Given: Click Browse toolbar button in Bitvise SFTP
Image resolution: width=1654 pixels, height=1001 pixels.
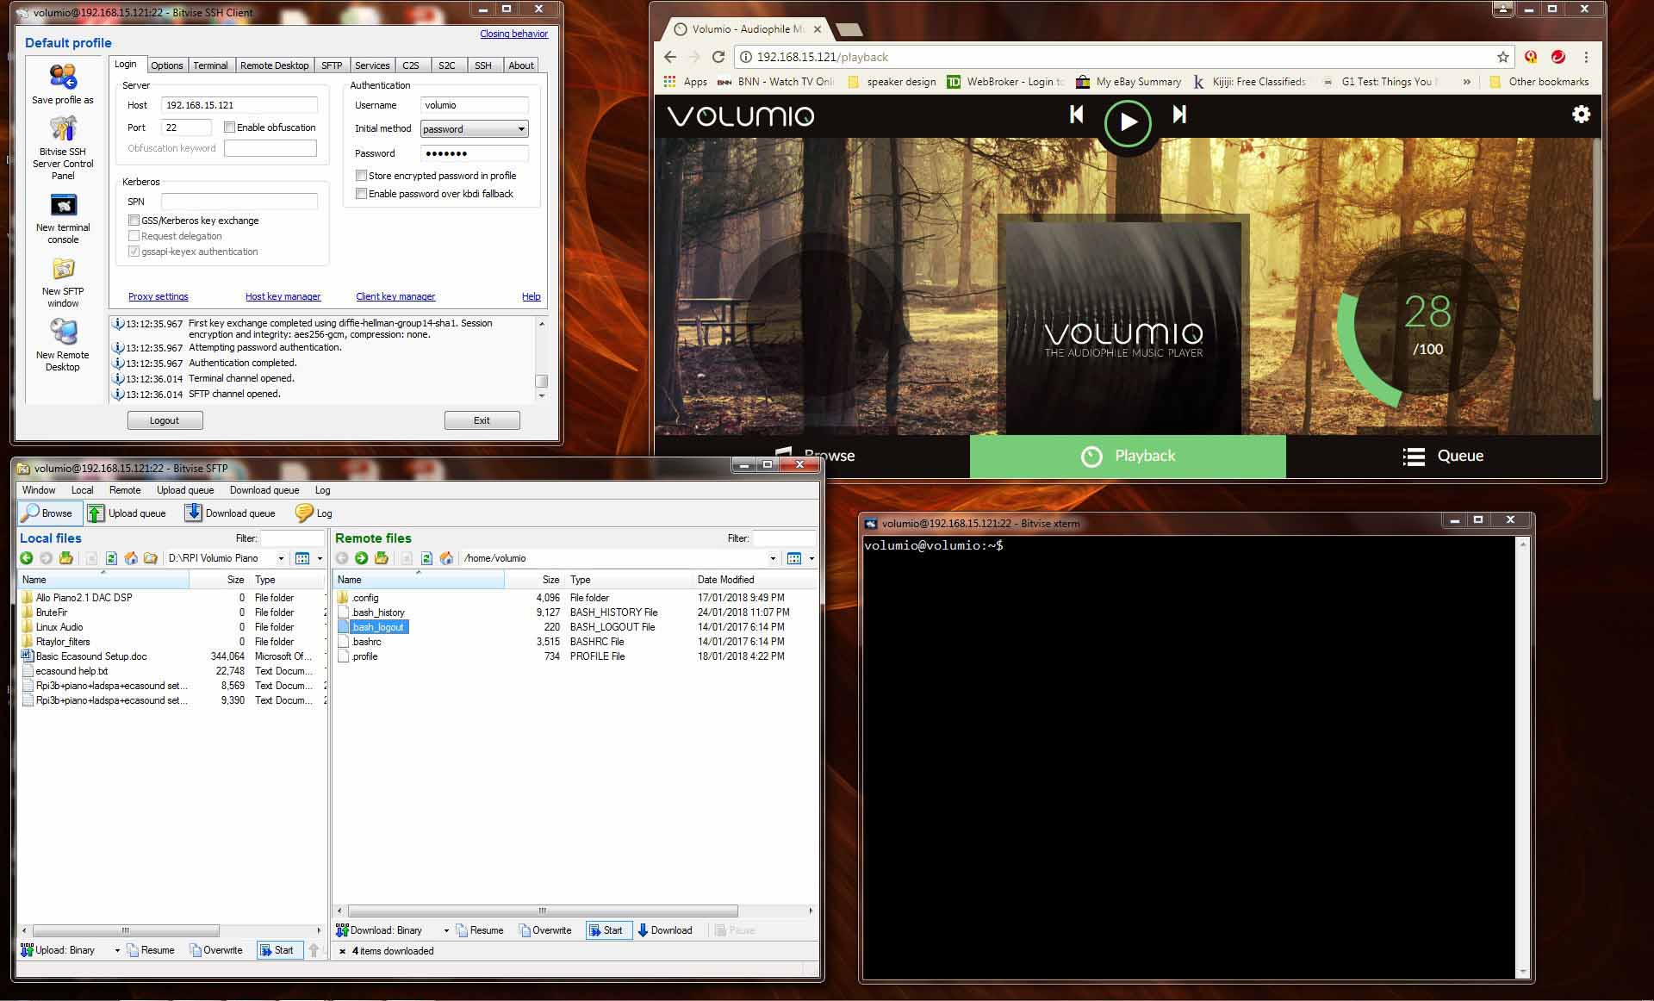Looking at the screenshot, I should point(50,513).
